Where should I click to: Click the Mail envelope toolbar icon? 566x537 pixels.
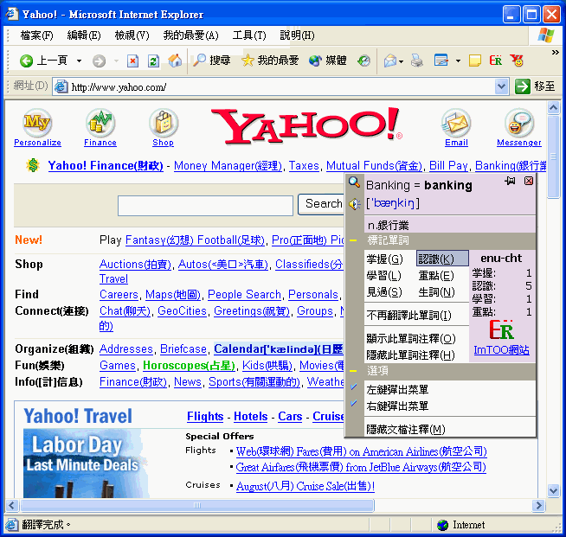(390, 61)
